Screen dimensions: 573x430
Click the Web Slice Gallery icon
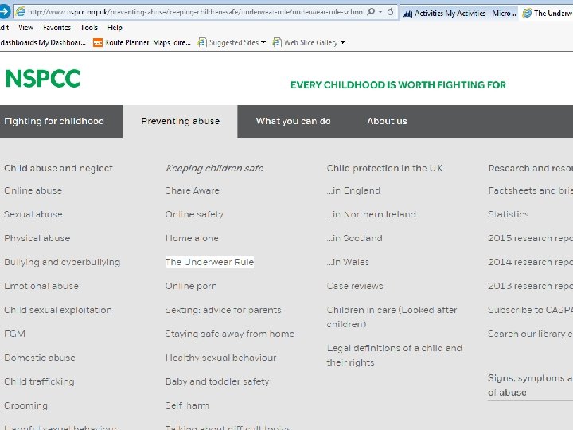tap(277, 42)
